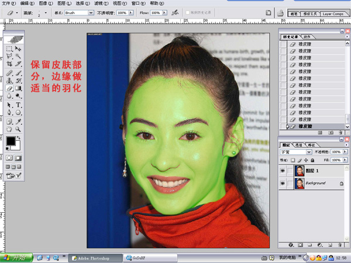351x263 pixels.
Task: Add layer mask icon in layers panel
Action: (x=300, y=245)
